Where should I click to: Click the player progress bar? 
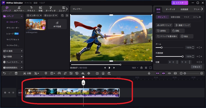[111, 65]
